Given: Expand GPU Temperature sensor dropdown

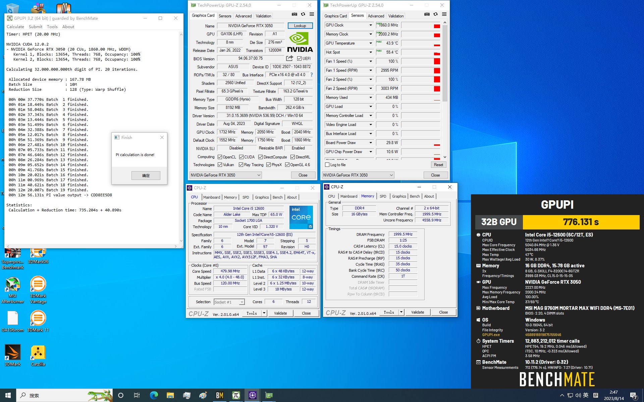Looking at the screenshot, I should pyautogui.click(x=371, y=43).
